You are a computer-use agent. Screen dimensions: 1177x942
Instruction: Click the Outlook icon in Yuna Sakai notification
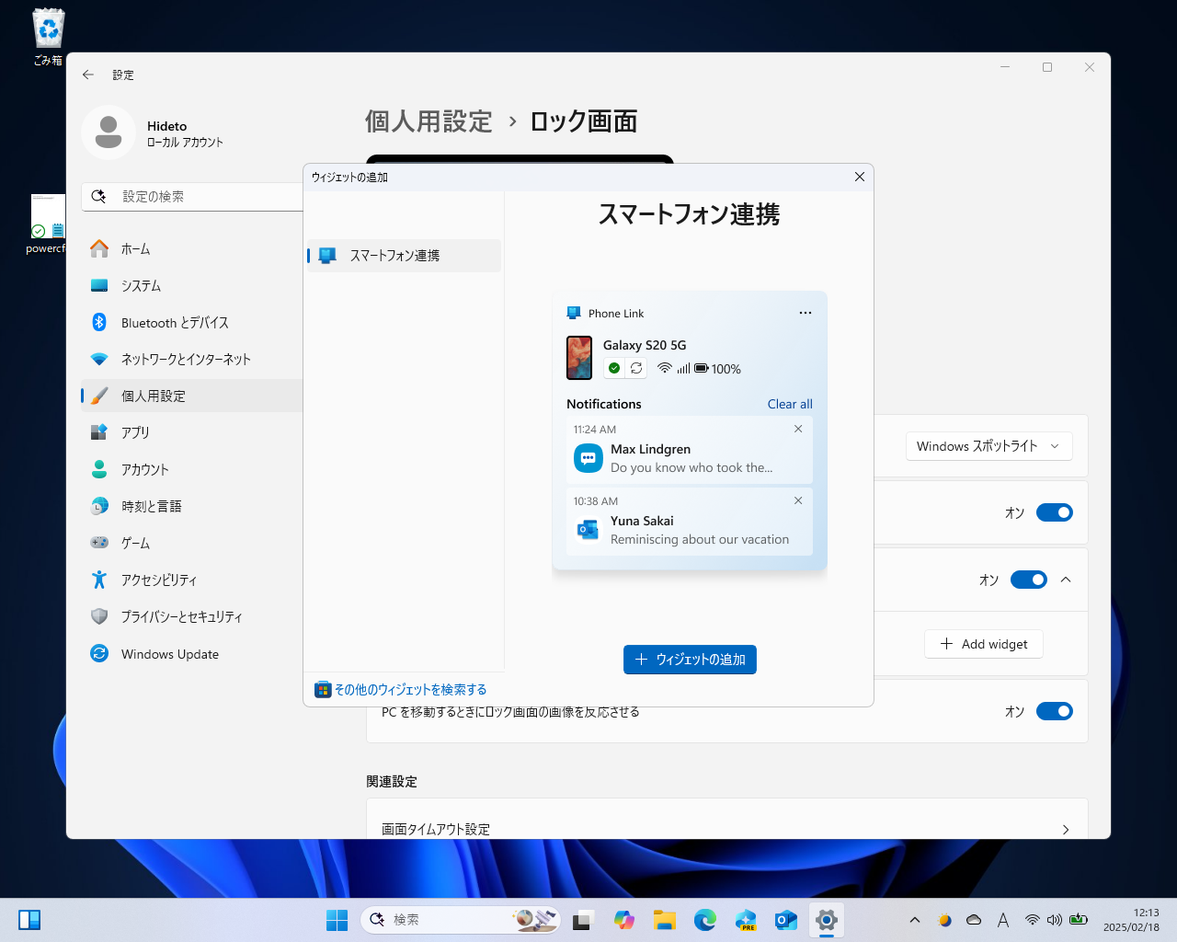coord(588,530)
